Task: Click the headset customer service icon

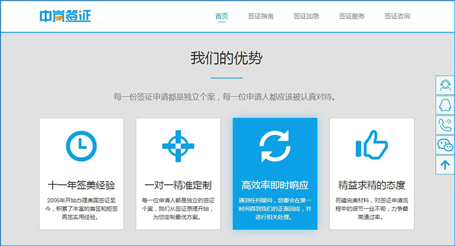Action: (445, 85)
